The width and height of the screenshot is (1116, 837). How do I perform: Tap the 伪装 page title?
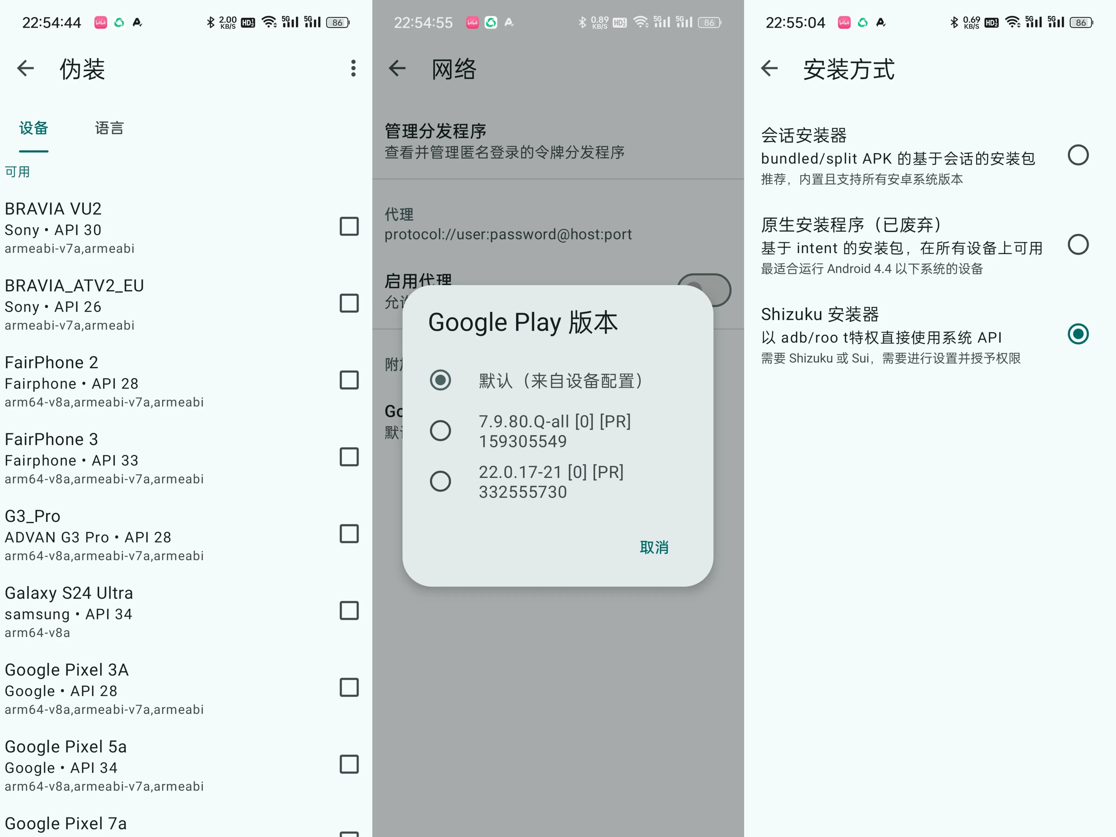coord(82,69)
